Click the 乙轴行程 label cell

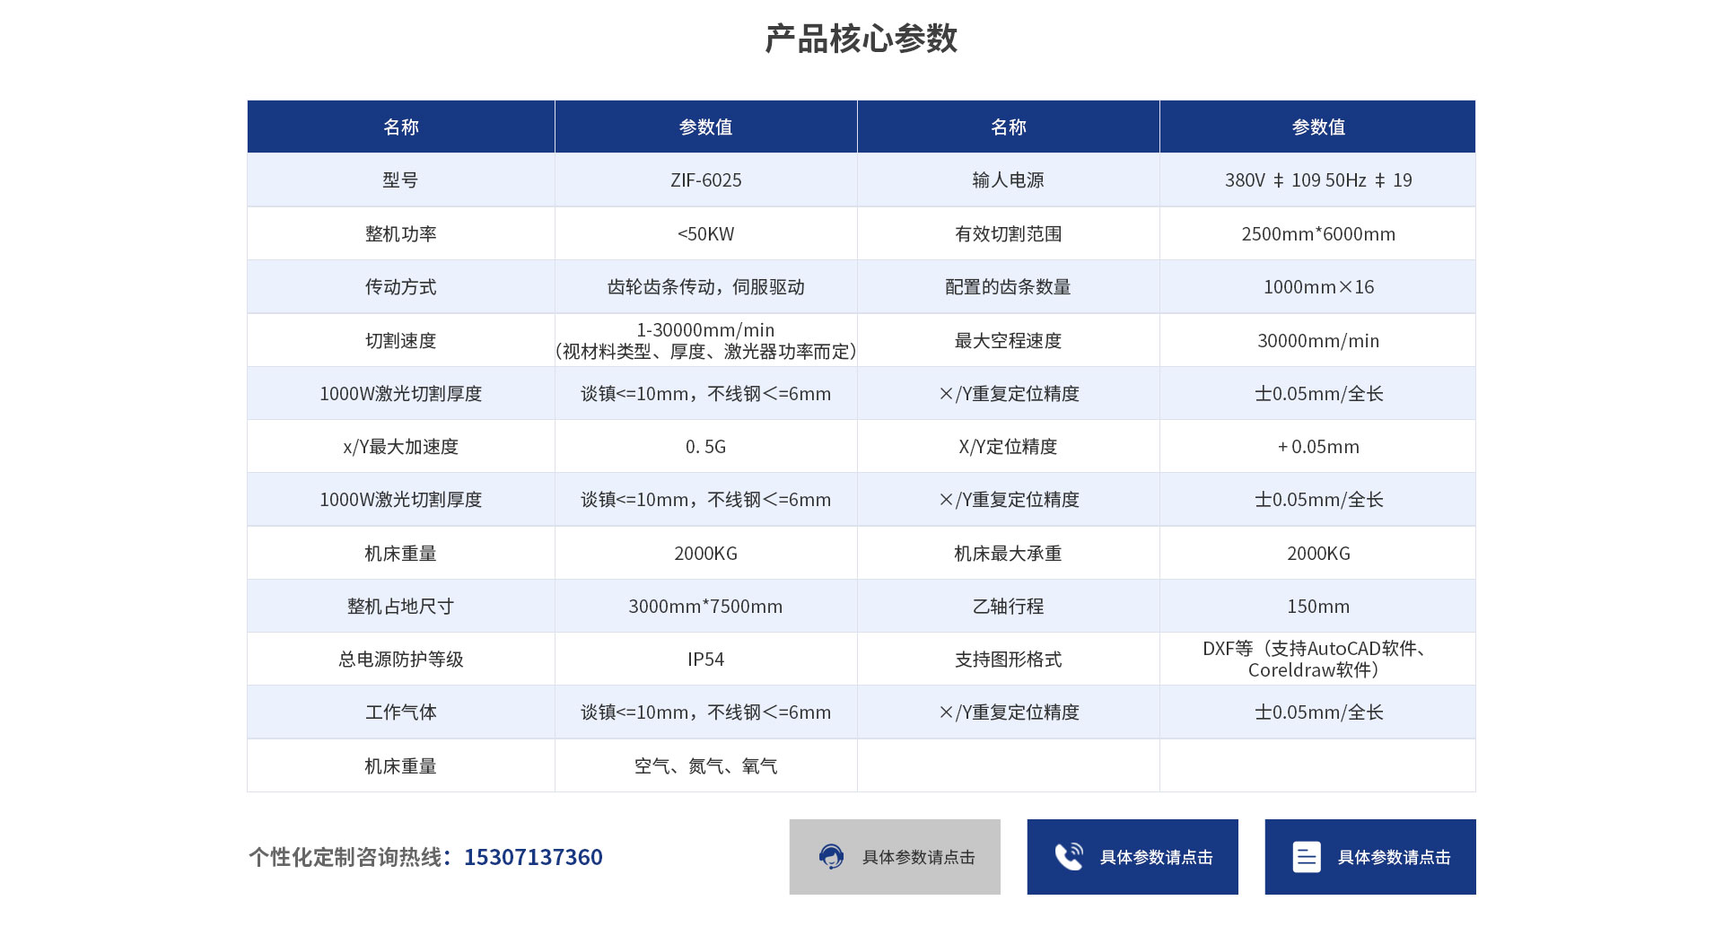point(1008,607)
